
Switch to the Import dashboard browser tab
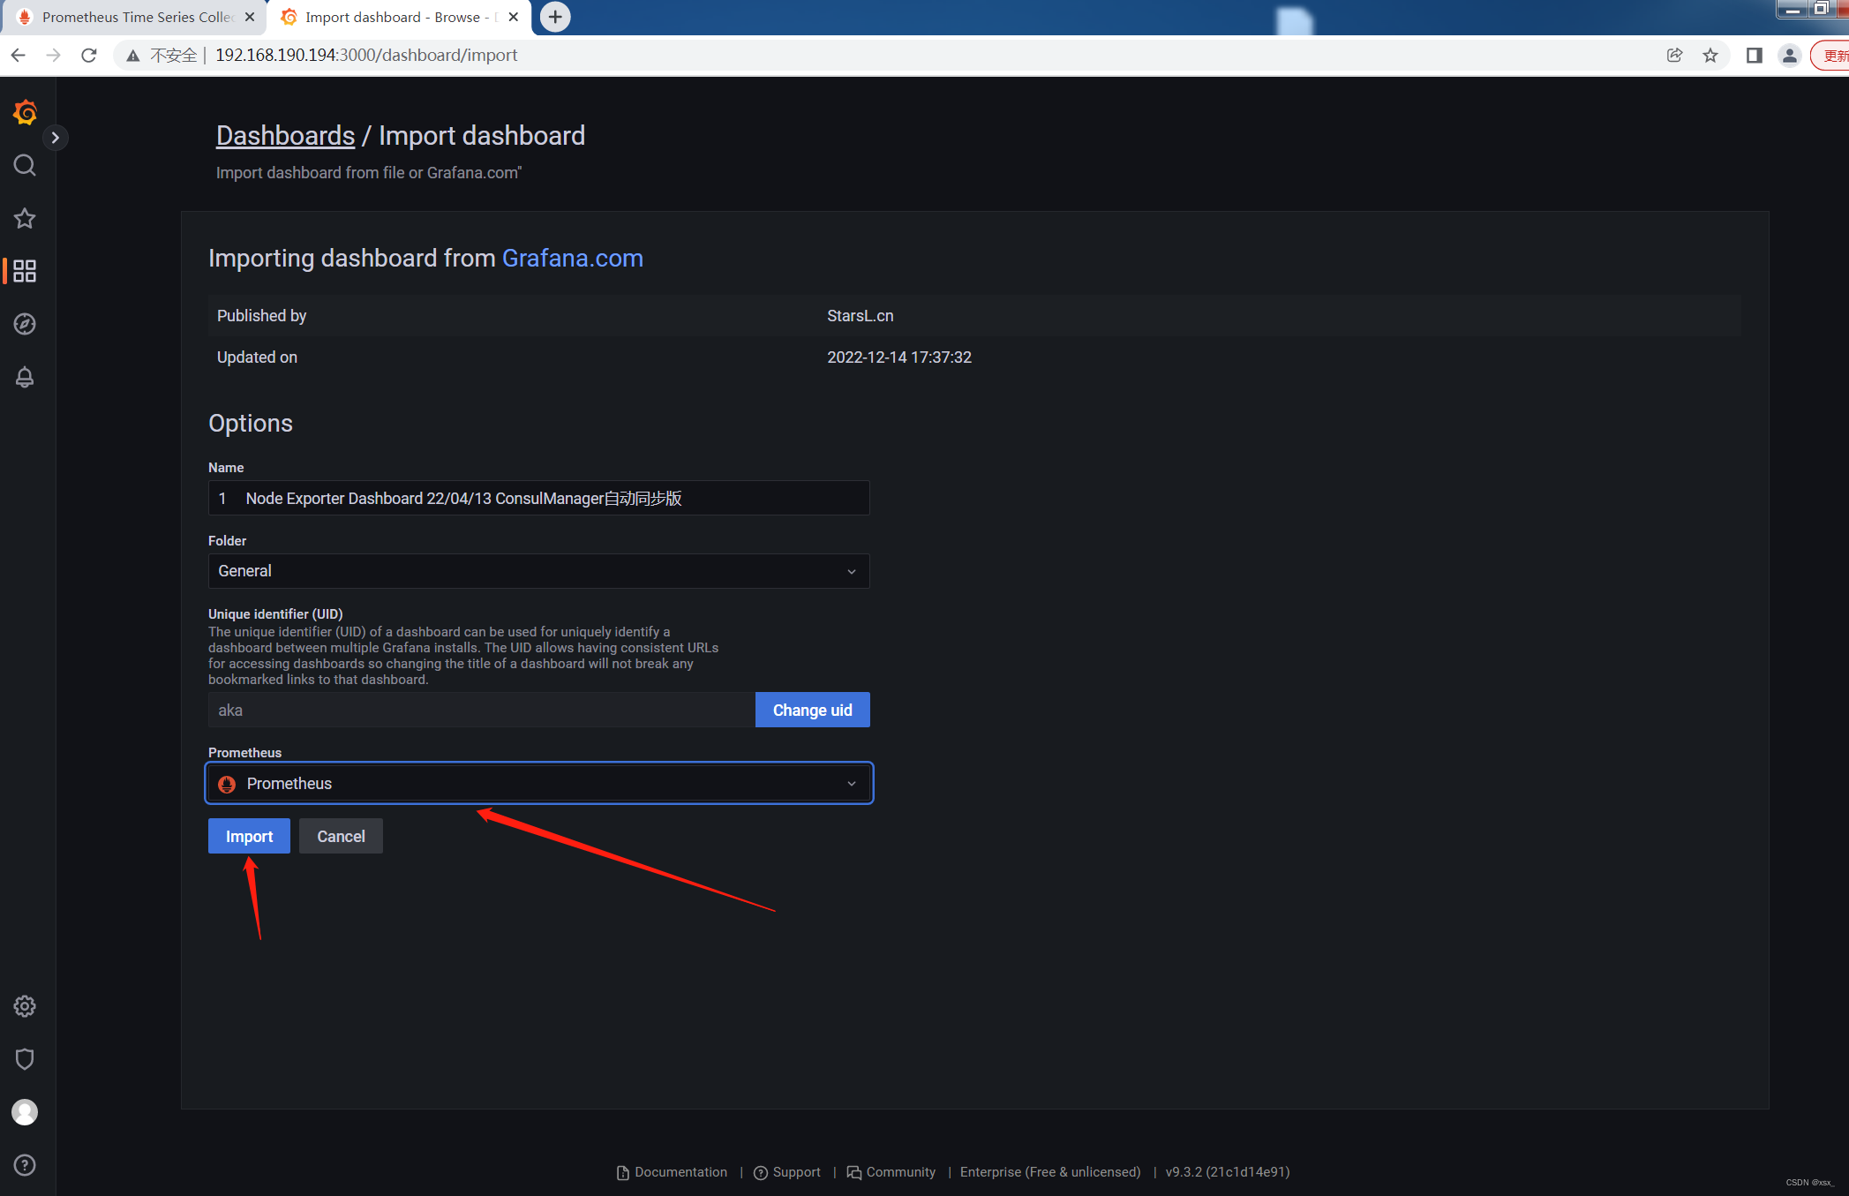coord(388,17)
